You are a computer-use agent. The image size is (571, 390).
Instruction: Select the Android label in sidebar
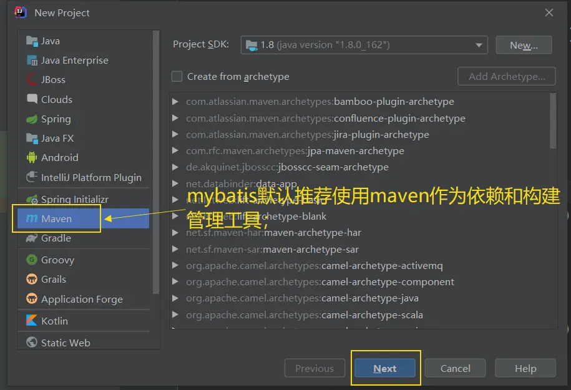click(x=60, y=158)
